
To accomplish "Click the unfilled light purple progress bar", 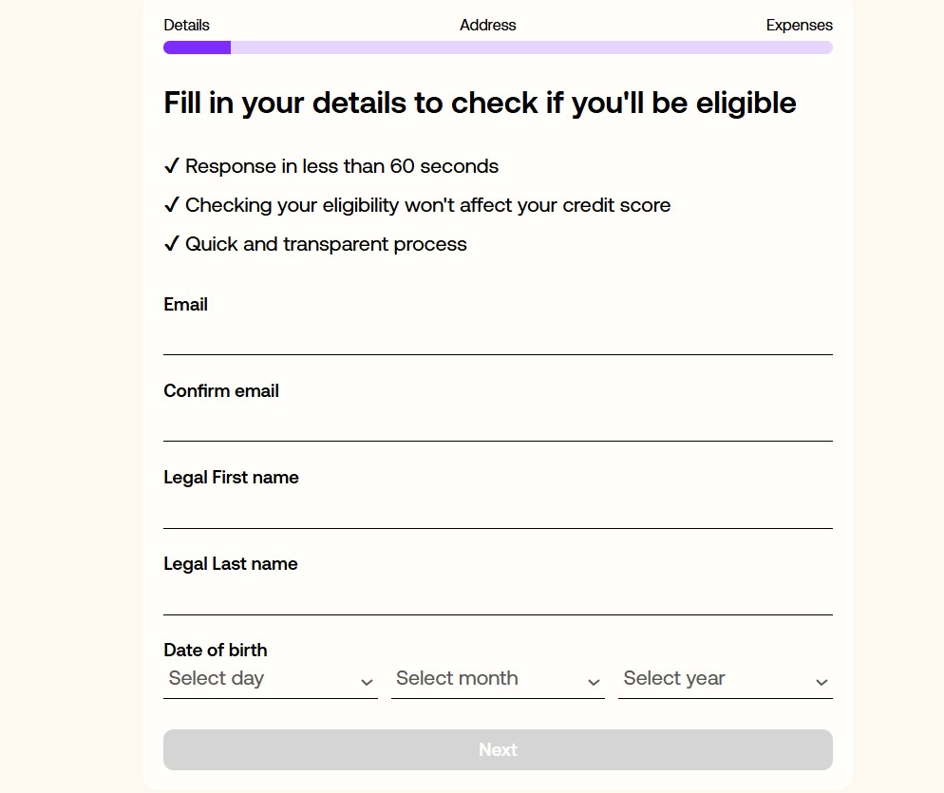I will click(x=532, y=47).
